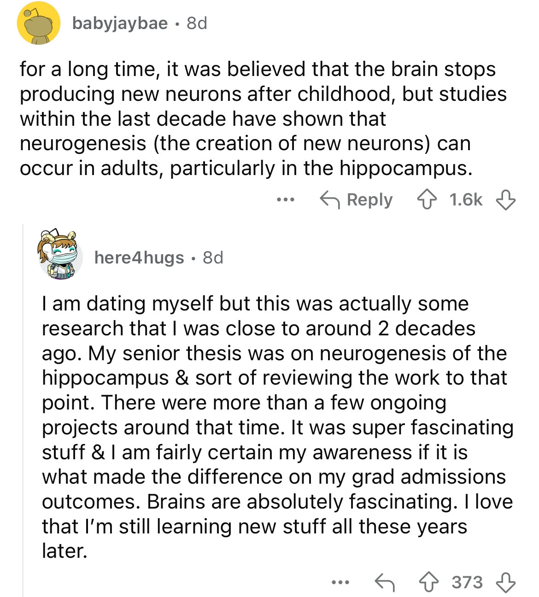Click the 373 vote score
This screenshot has width=539, height=597.
pos(467,582)
